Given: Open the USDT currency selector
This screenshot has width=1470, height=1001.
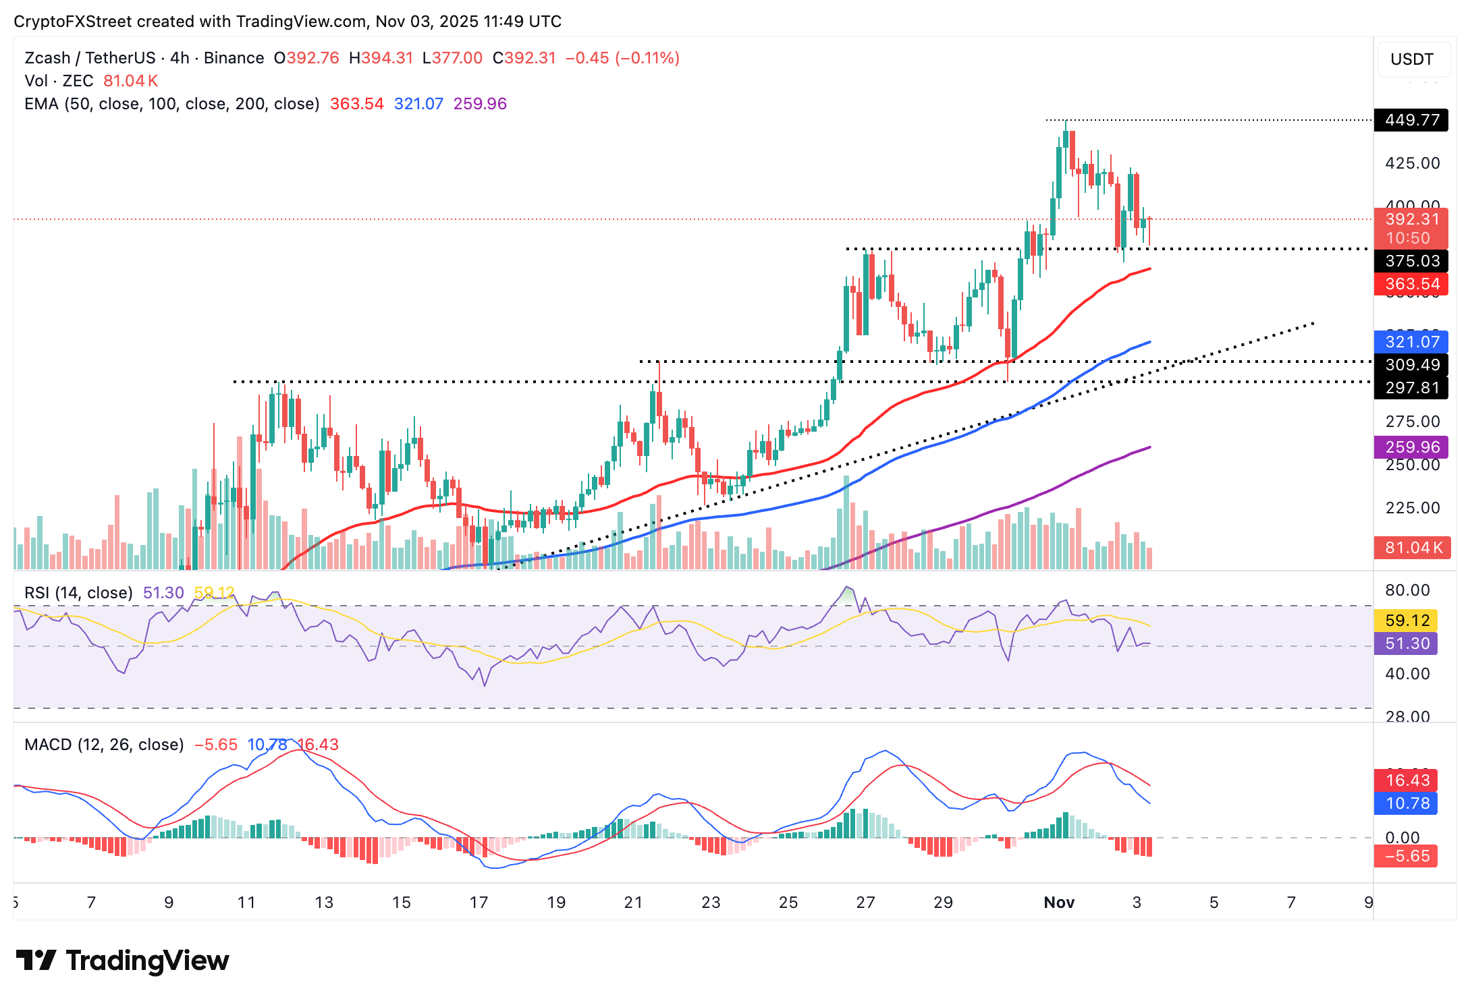Looking at the screenshot, I should pos(1412,59).
